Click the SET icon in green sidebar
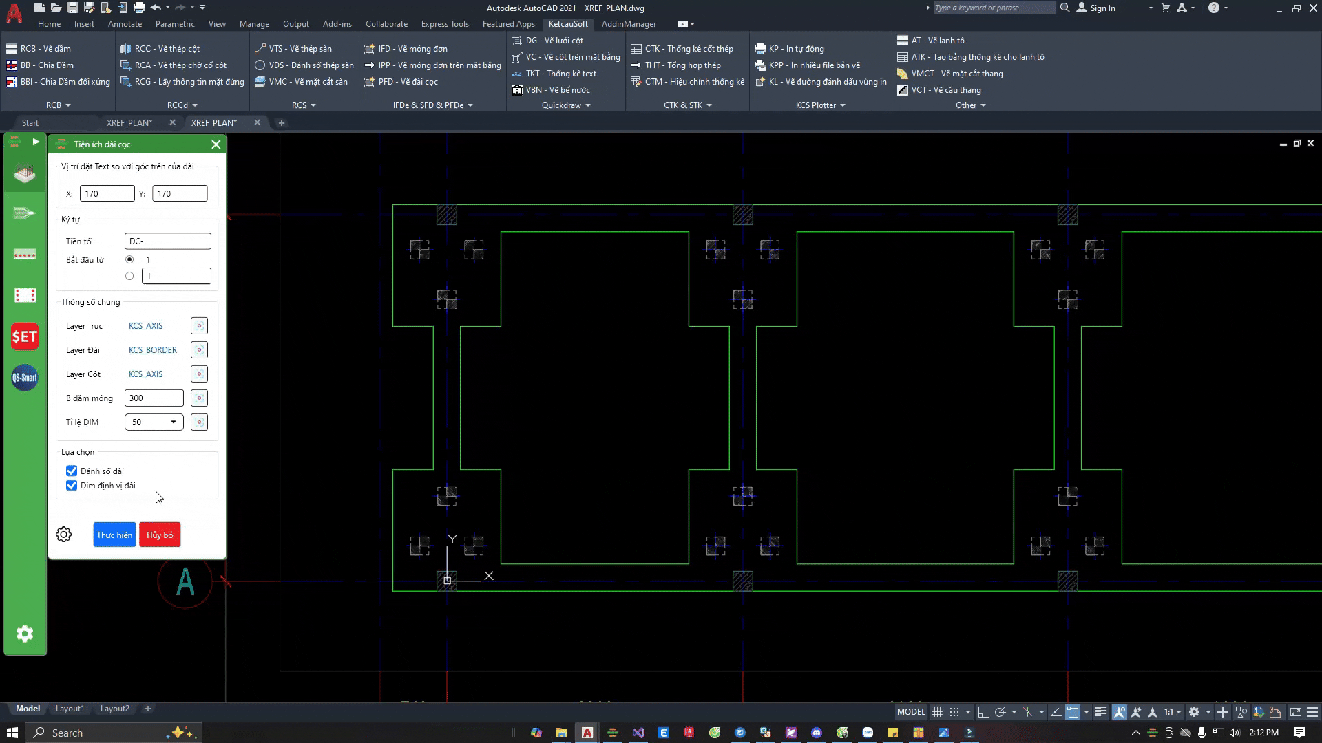The width and height of the screenshot is (1322, 743). [25, 336]
